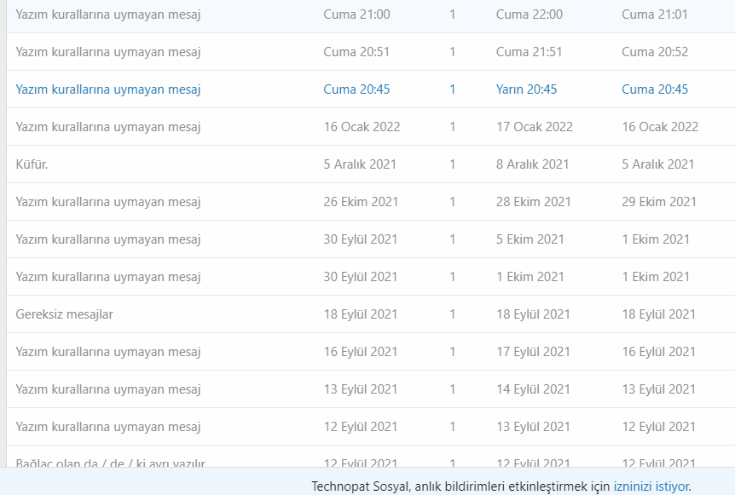735x495 pixels.
Task: Click 'Yazım kurallarına uymayan mesaj' in the 17 Eylül 2021 row
Action: pyautogui.click(x=108, y=352)
